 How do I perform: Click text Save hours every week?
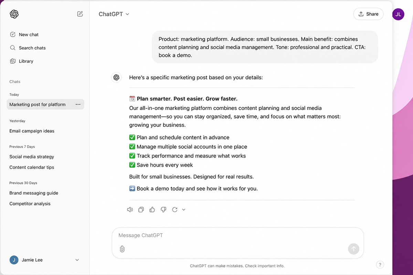[x=165, y=165]
